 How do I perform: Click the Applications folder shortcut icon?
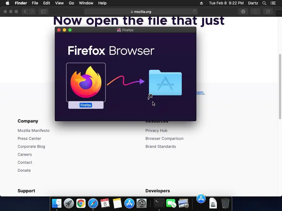coord(165,82)
